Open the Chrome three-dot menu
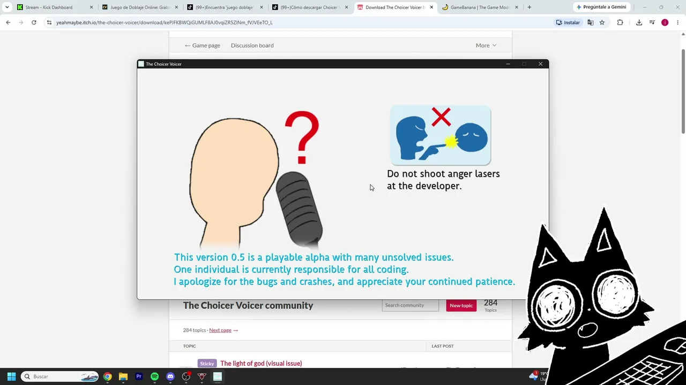Screen dimensions: 686x385 [678, 22]
